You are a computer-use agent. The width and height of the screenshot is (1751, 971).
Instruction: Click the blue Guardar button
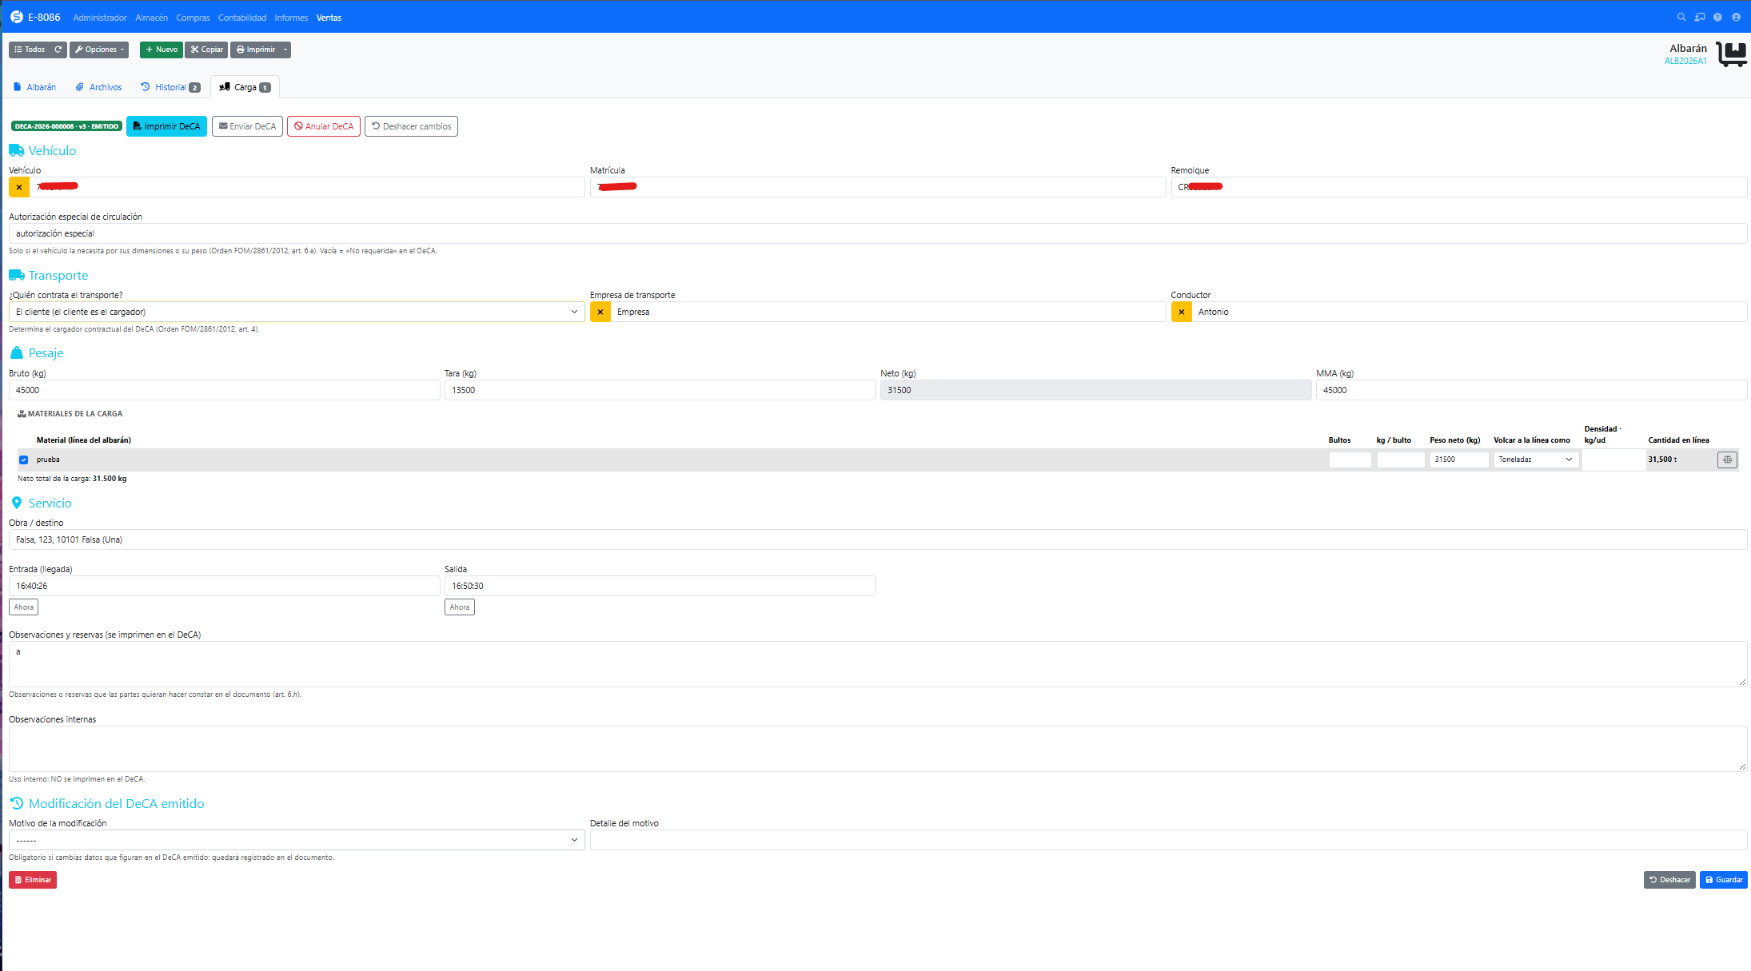(x=1723, y=880)
